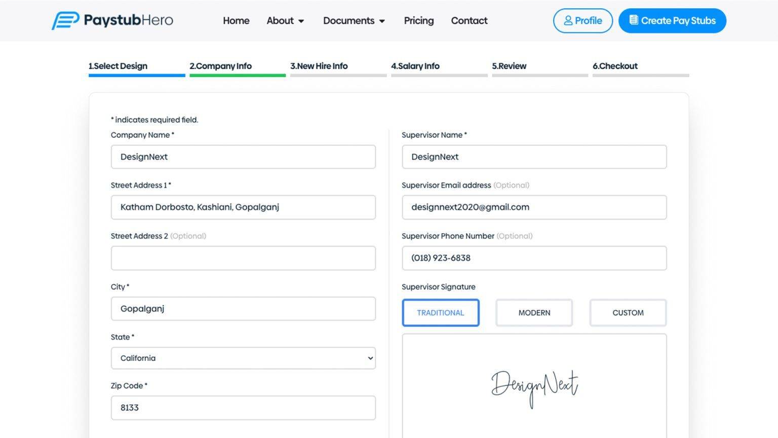Focus the empty Street Address 2 field
Viewport: 778px width, 438px height.
(243, 259)
